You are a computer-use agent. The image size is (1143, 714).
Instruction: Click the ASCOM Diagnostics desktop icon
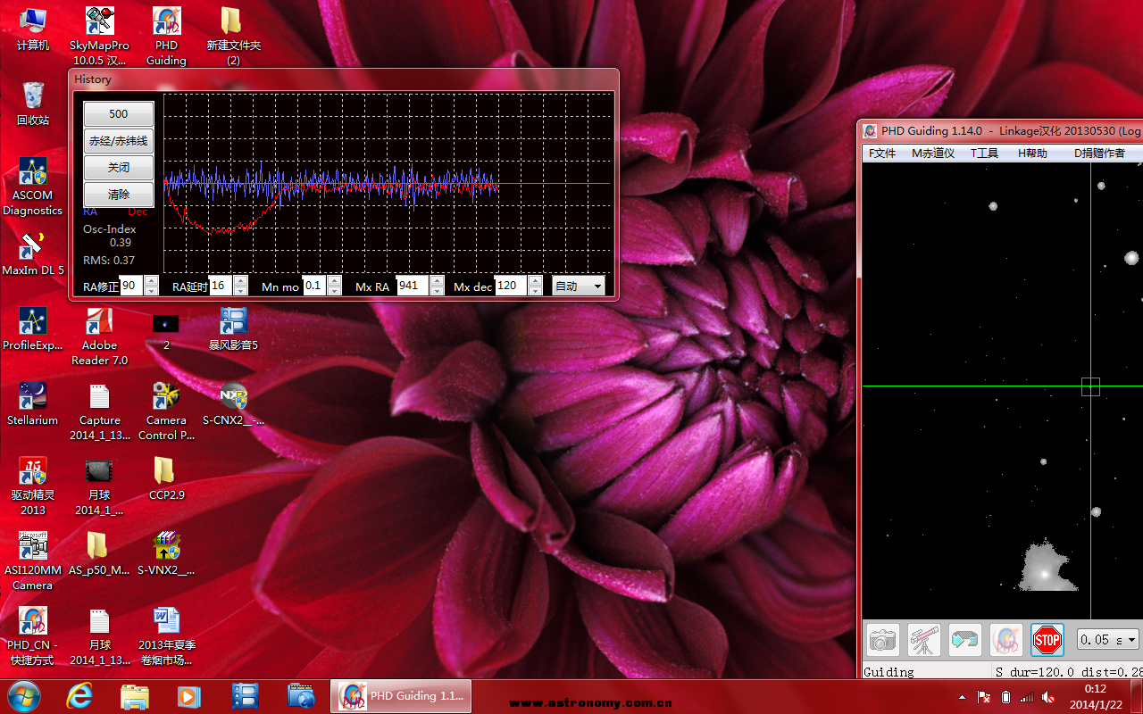click(x=33, y=187)
